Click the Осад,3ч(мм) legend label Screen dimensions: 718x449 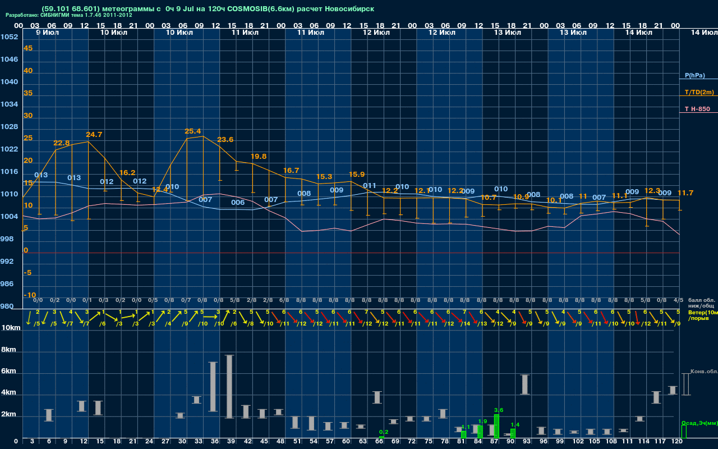coord(699,423)
